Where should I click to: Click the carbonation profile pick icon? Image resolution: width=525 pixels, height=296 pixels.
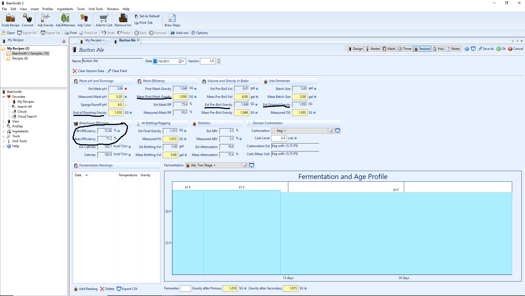click(x=331, y=131)
